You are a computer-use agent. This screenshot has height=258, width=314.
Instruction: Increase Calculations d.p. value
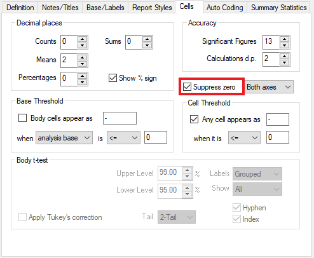[x=284, y=57]
